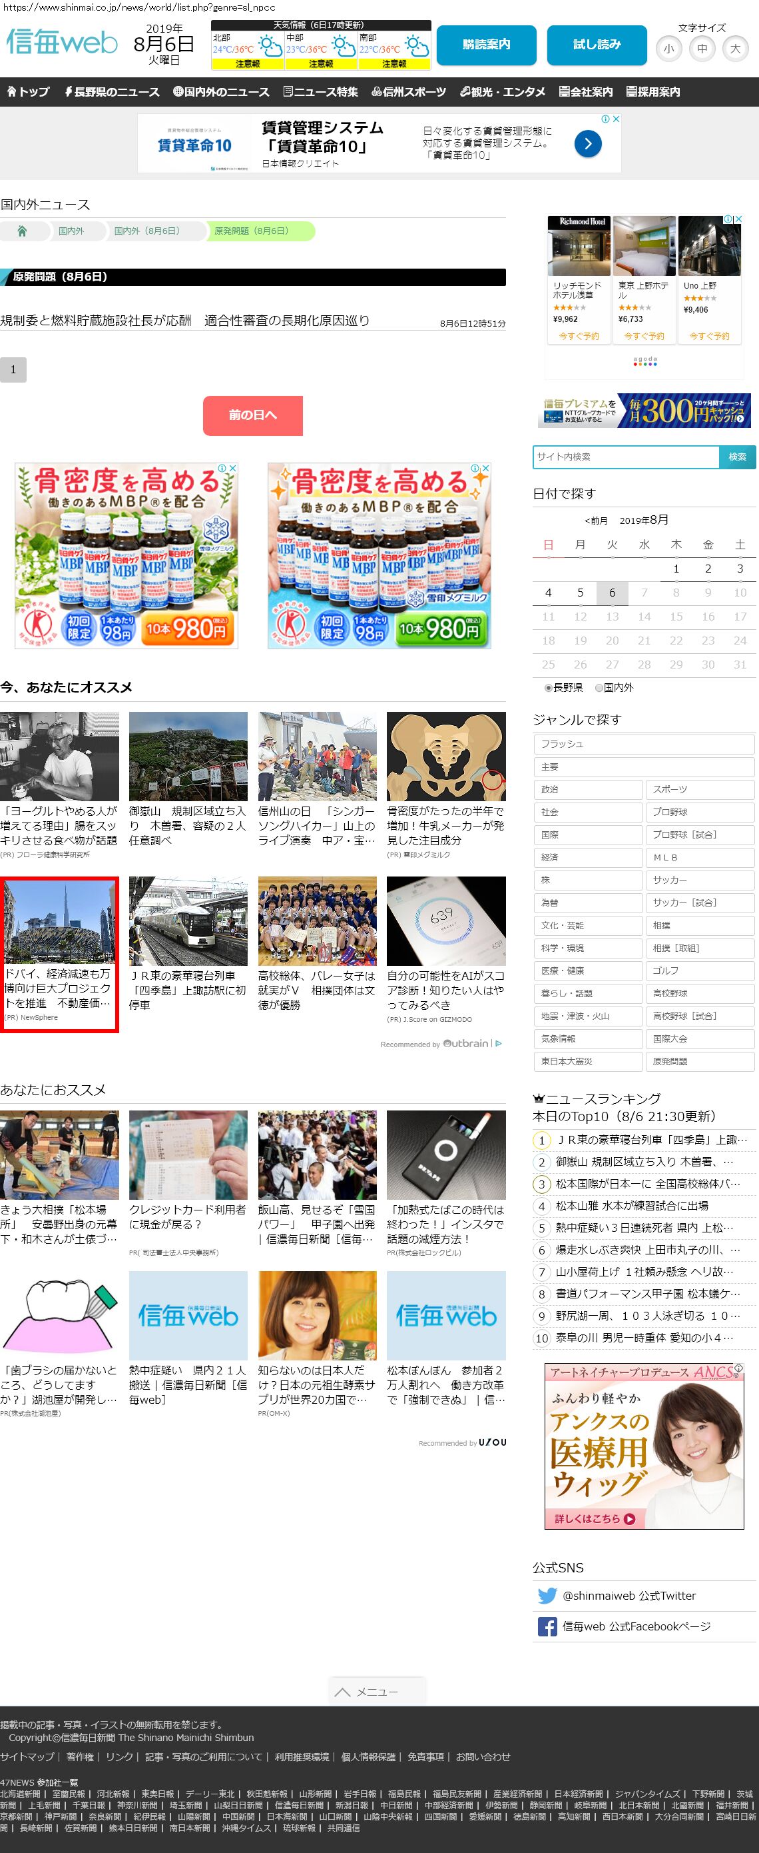Set font size to small (小)
The height and width of the screenshot is (1853, 759).
coord(668,49)
